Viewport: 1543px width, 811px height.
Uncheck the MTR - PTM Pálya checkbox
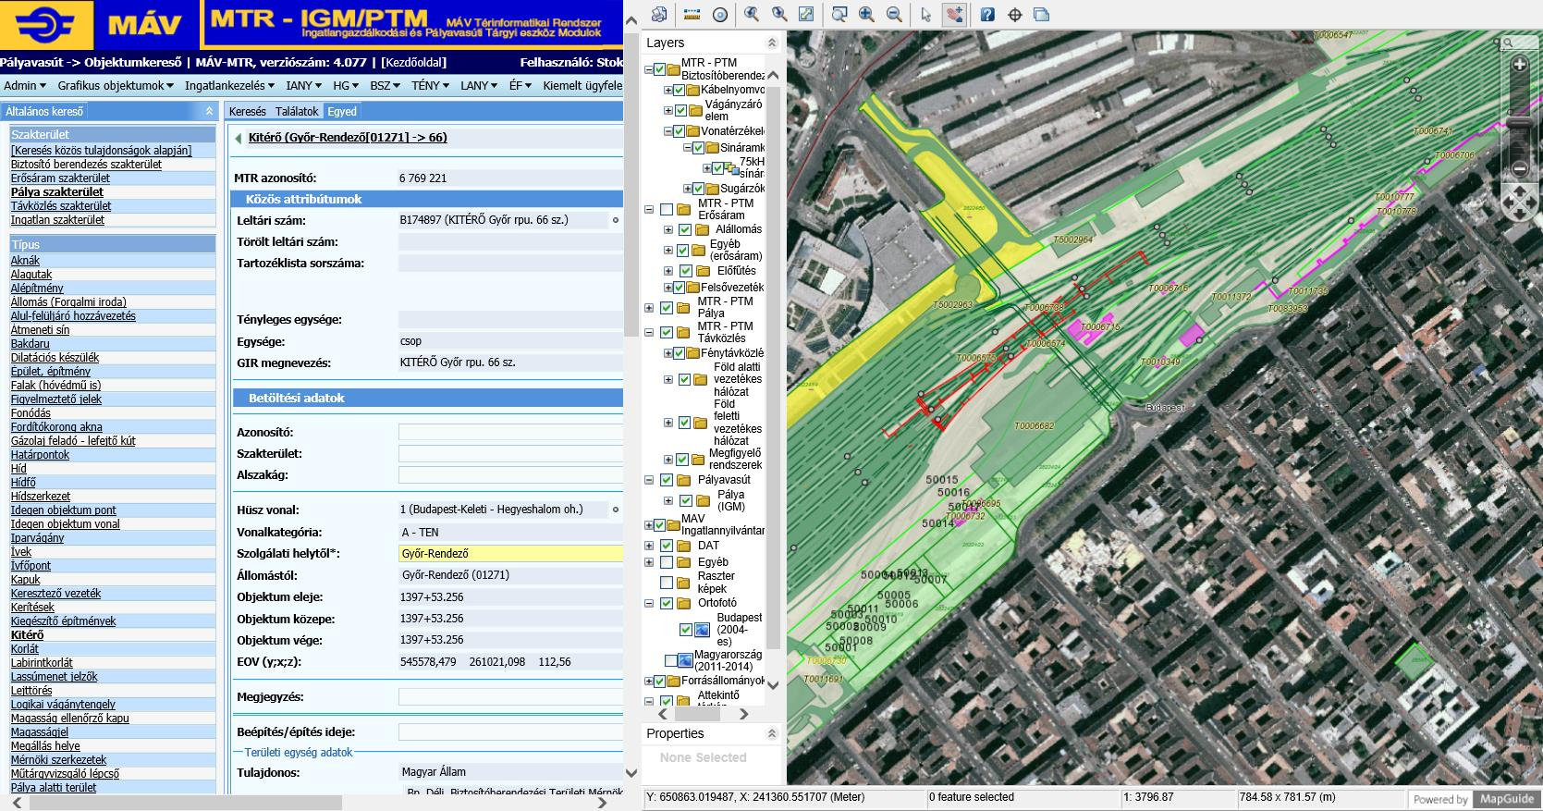[x=667, y=308]
